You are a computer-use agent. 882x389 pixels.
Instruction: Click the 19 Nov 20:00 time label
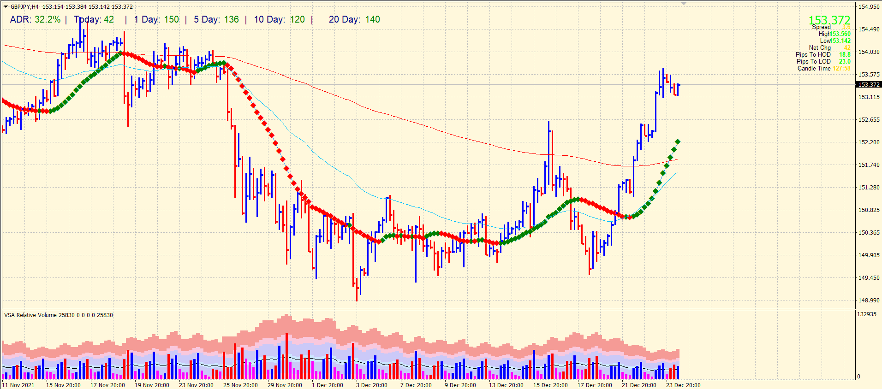(152, 385)
